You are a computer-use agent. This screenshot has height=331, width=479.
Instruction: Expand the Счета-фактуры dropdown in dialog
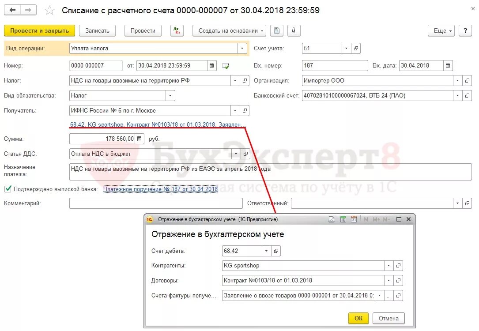point(379,295)
